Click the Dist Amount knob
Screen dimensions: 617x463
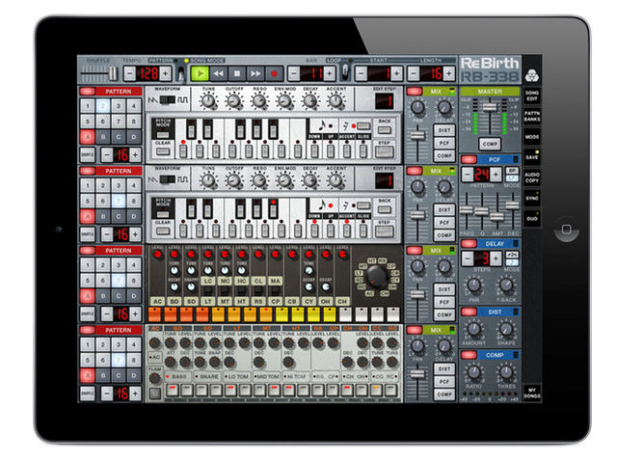point(473,329)
